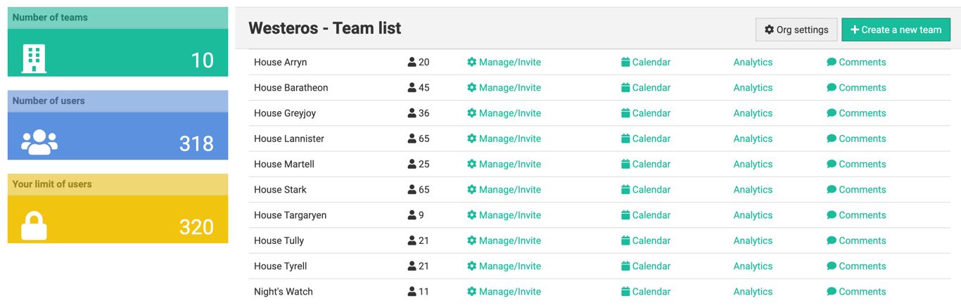Click the comment bubble icon for House Tully

click(832, 240)
